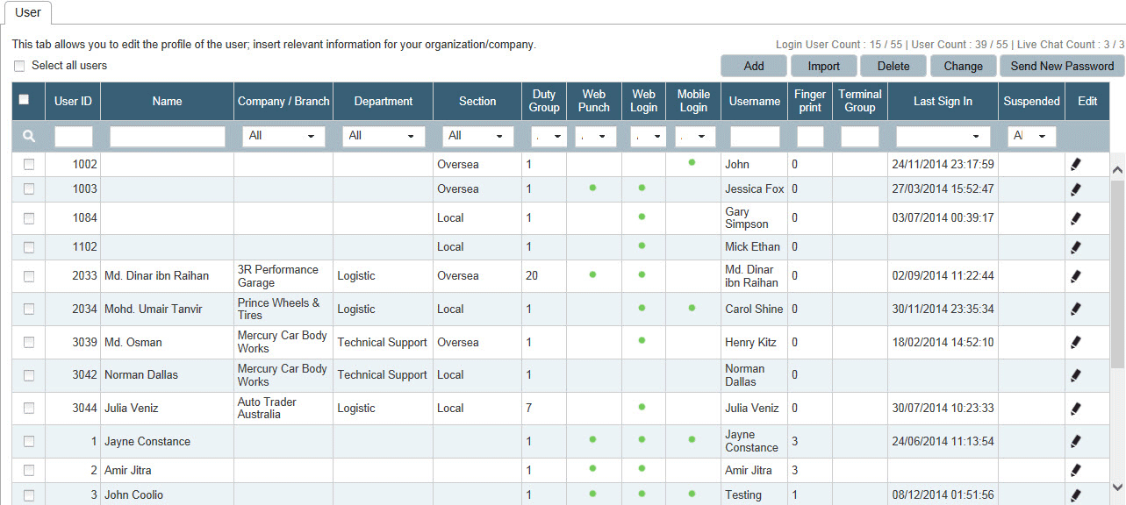
Task: Enable the Select all users checkbox
Action: click(19, 66)
